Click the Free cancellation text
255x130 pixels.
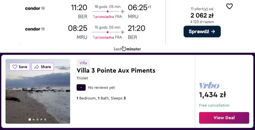click(x=214, y=105)
